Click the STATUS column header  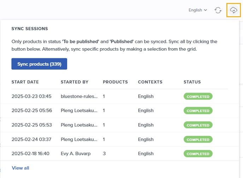[192, 82]
